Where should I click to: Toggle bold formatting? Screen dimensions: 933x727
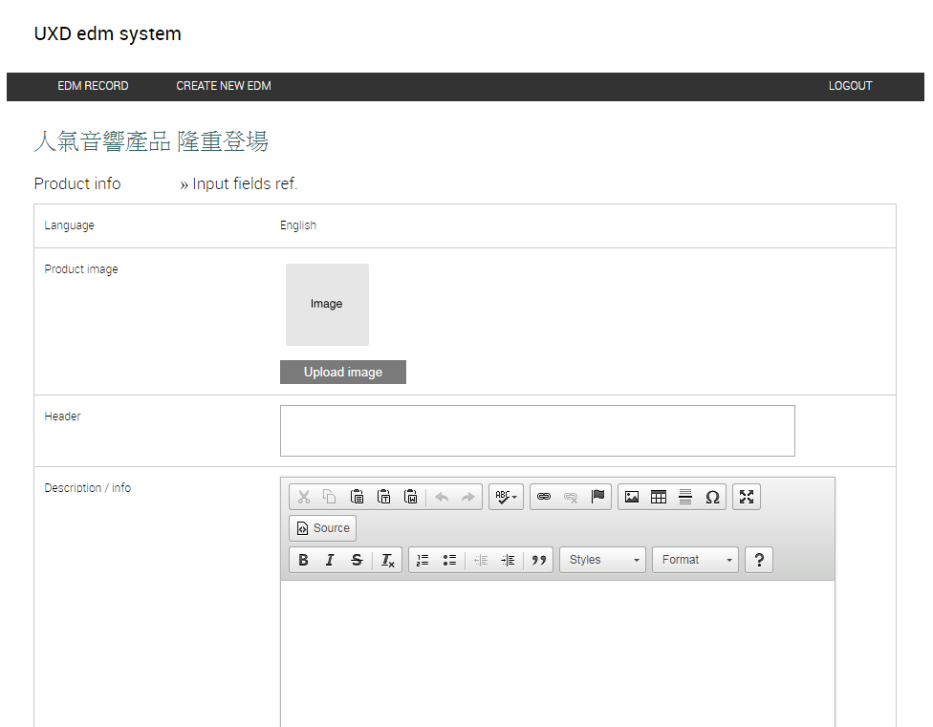tap(303, 560)
